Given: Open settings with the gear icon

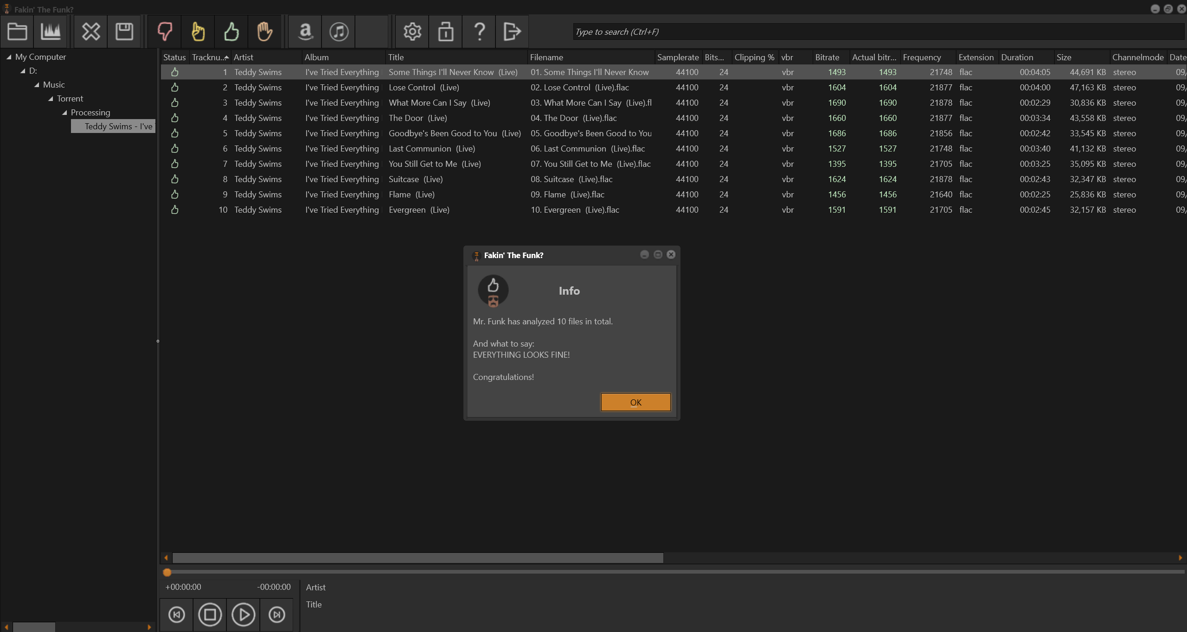Looking at the screenshot, I should pyautogui.click(x=412, y=32).
